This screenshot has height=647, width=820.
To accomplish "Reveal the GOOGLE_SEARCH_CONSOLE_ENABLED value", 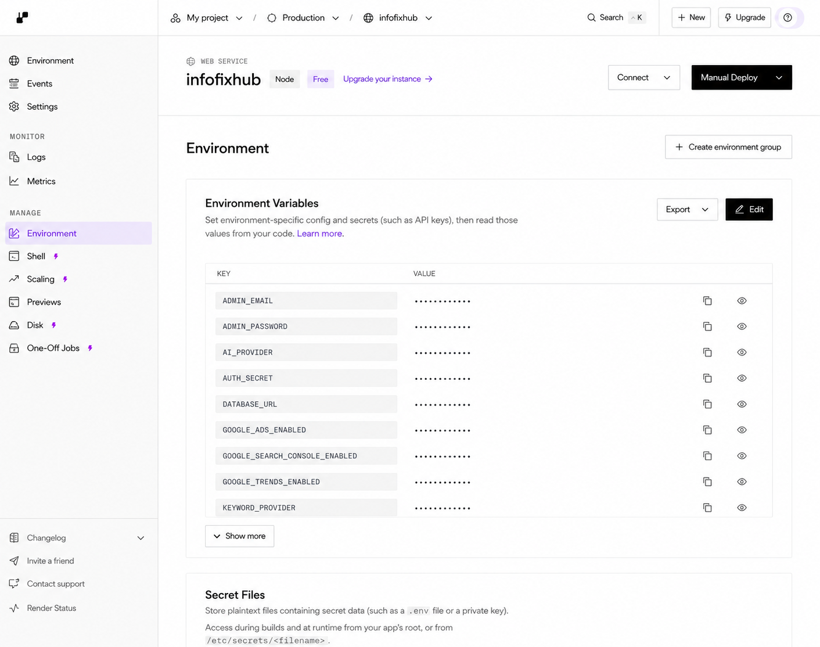I will click(x=742, y=456).
